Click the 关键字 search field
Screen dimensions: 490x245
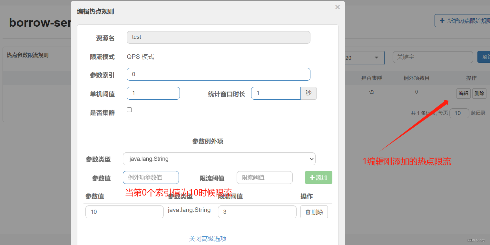[x=433, y=57]
